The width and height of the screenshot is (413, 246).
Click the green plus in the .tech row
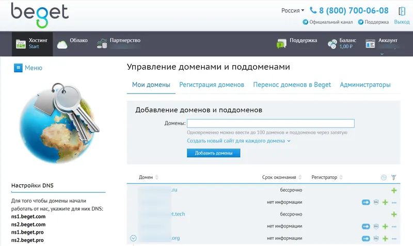pos(394,214)
